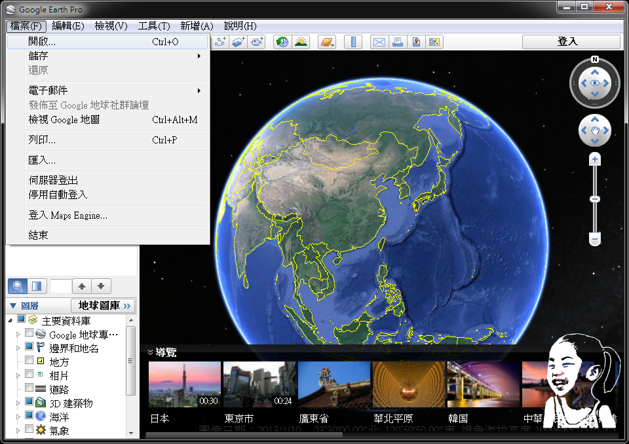Select 伺服器登出 menu entry
629x444 pixels.
(x=108, y=180)
